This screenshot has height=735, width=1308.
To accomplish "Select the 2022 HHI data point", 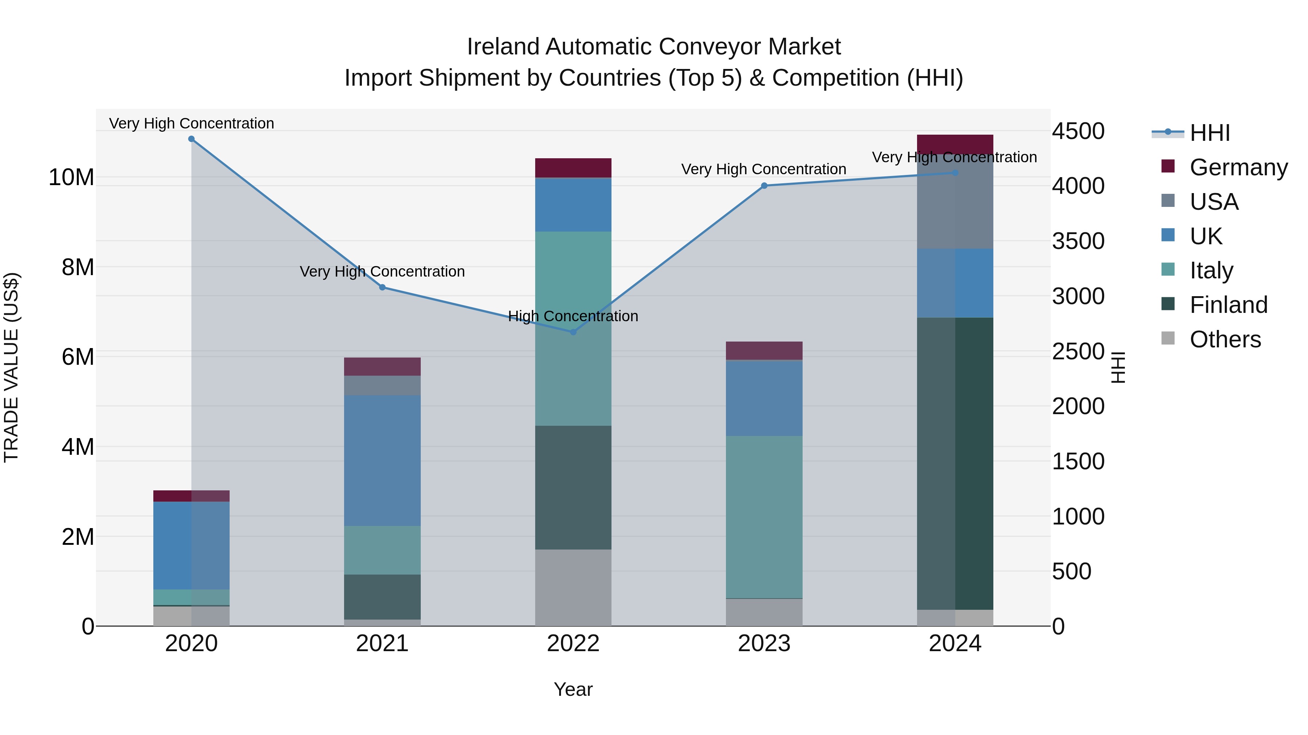I will 573,332.
